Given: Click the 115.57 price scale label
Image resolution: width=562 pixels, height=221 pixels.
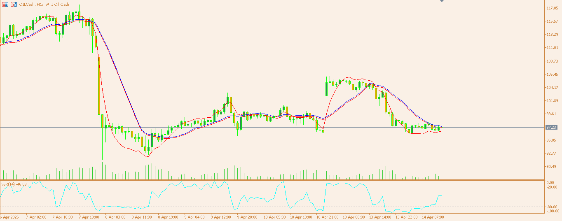Looking at the screenshot, I should click(552, 21).
